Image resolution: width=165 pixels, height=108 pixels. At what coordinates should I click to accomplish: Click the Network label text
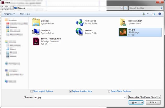pos(89,30)
